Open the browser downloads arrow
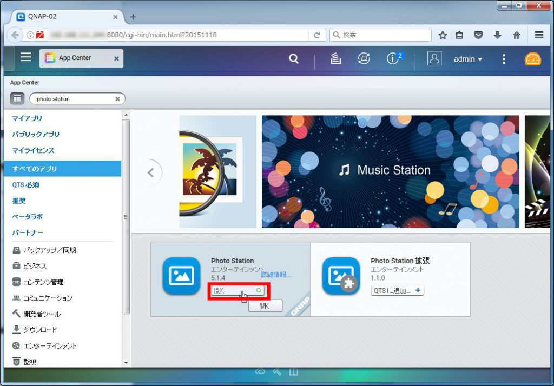554x386 pixels. pyautogui.click(x=498, y=35)
